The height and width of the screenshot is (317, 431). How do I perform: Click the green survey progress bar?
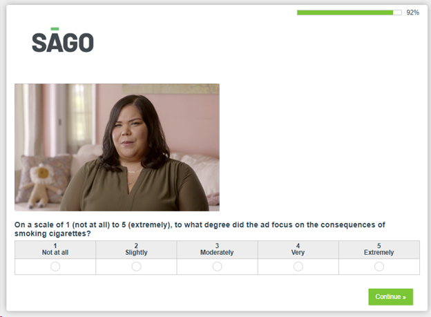tap(349, 12)
